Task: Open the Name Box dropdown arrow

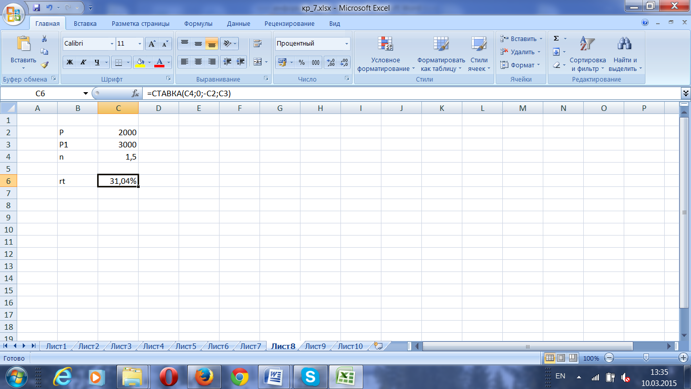Action: (x=85, y=94)
